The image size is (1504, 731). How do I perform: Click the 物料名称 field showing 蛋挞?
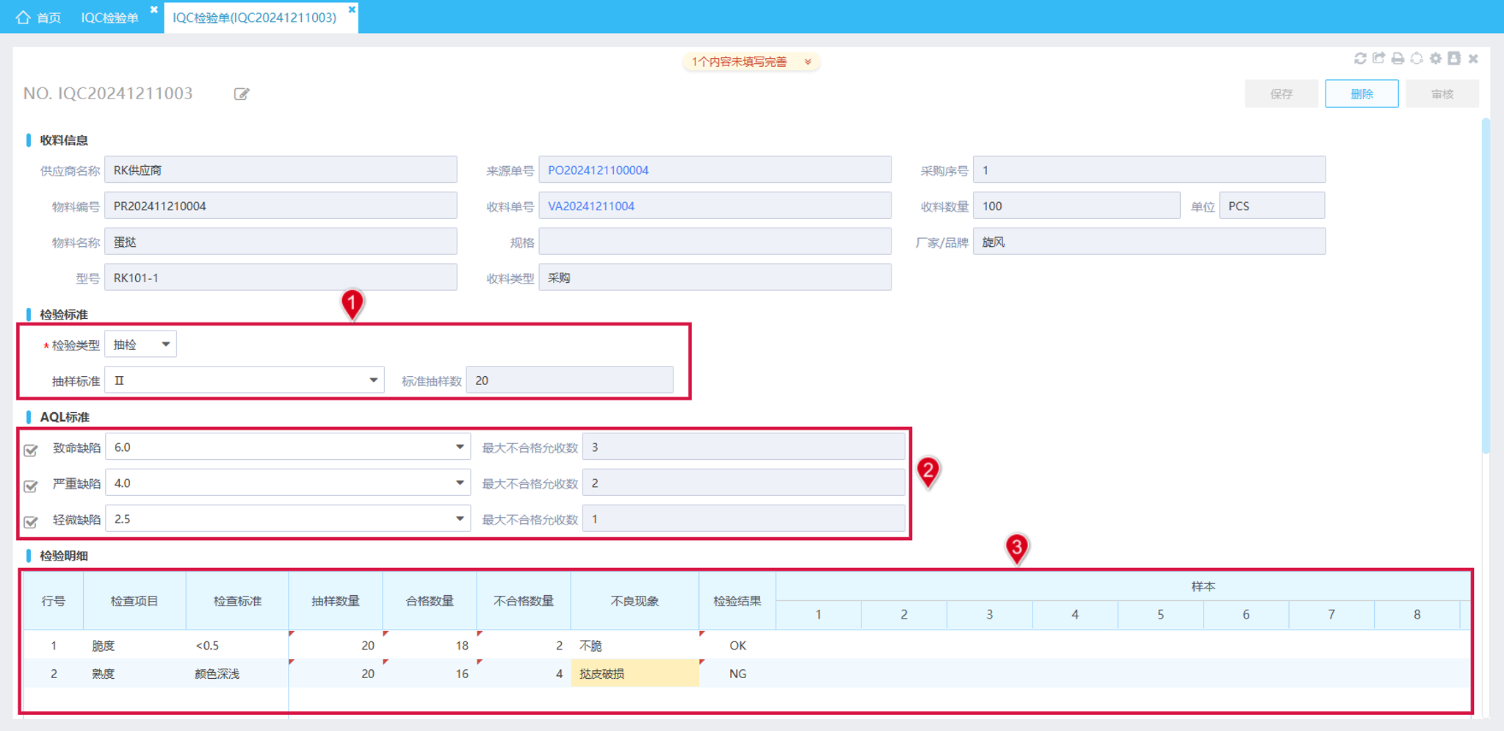click(281, 242)
